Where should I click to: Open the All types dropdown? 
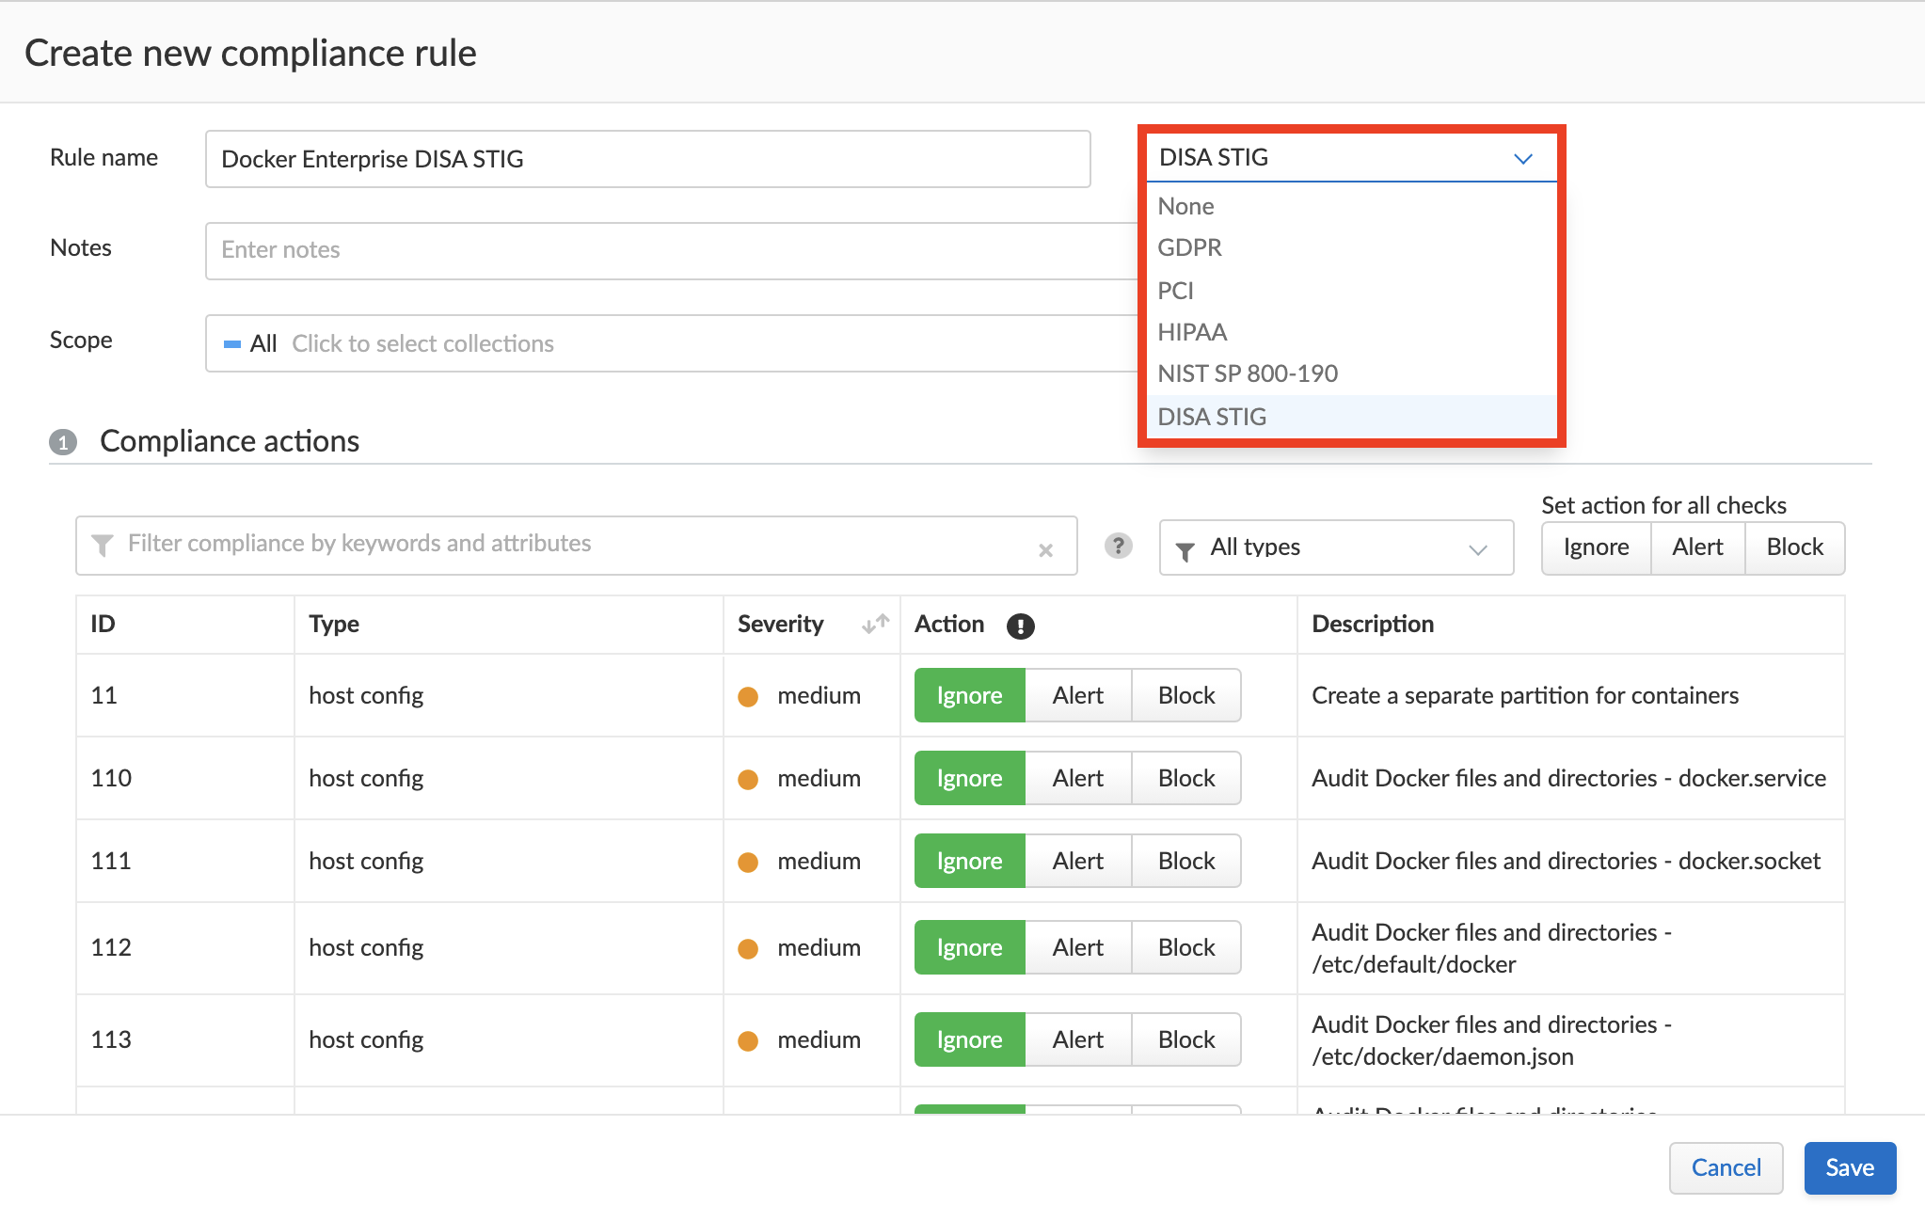1336,547
